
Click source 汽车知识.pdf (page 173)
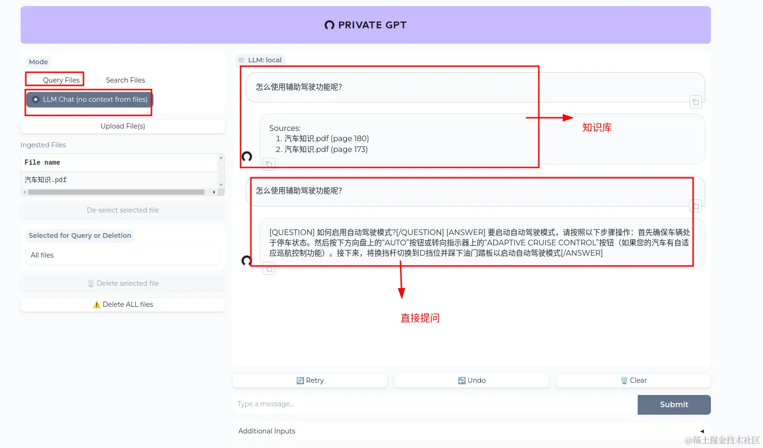(x=326, y=149)
